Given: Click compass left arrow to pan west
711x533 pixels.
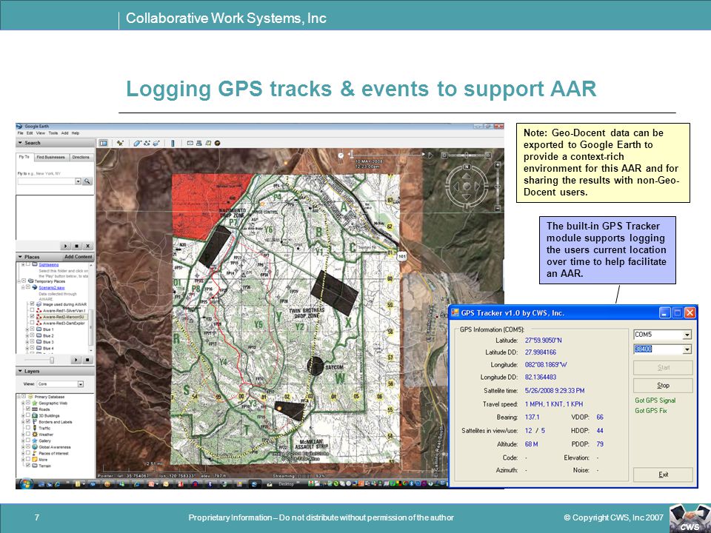Looking at the screenshot, I should pyautogui.click(x=456, y=187).
